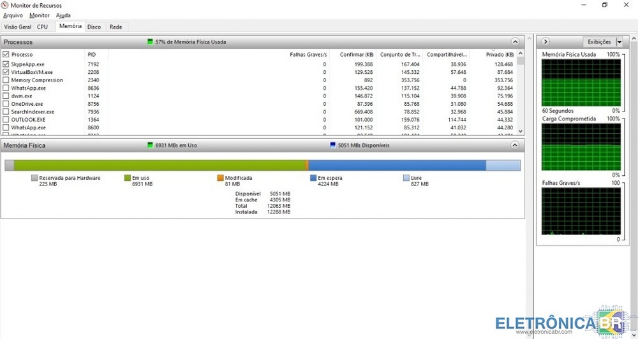Click the gray Reservada para Hardware legend square
The height and width of the screenshot is (339, 638).
(34, 178)
